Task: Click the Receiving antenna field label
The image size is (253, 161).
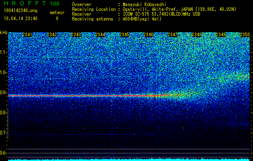Action: tap(93, 19)
